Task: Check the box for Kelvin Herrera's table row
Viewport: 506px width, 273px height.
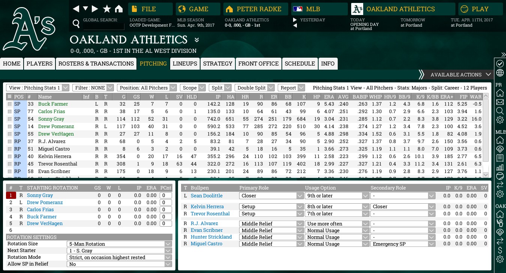Action: point(9,157)
